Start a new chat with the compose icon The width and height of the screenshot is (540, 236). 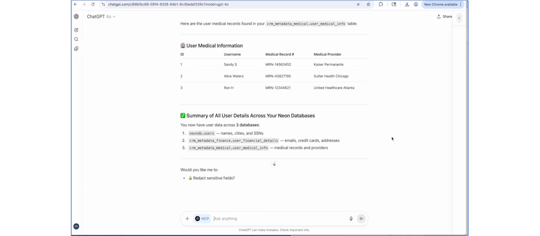click(76, 30)
